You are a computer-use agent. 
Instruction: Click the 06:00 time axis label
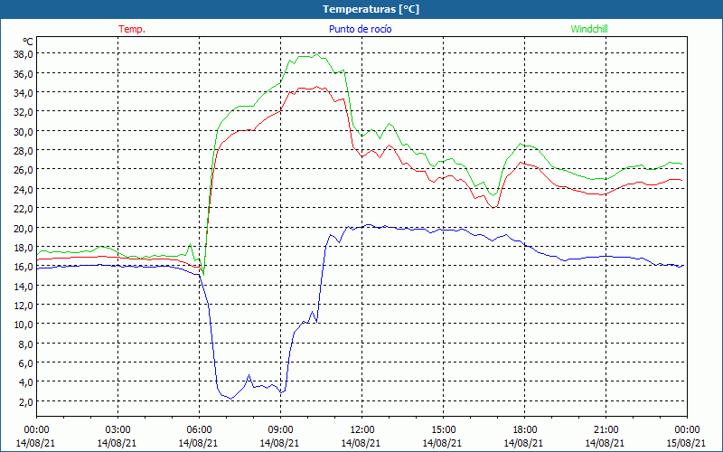click(199, 430)
